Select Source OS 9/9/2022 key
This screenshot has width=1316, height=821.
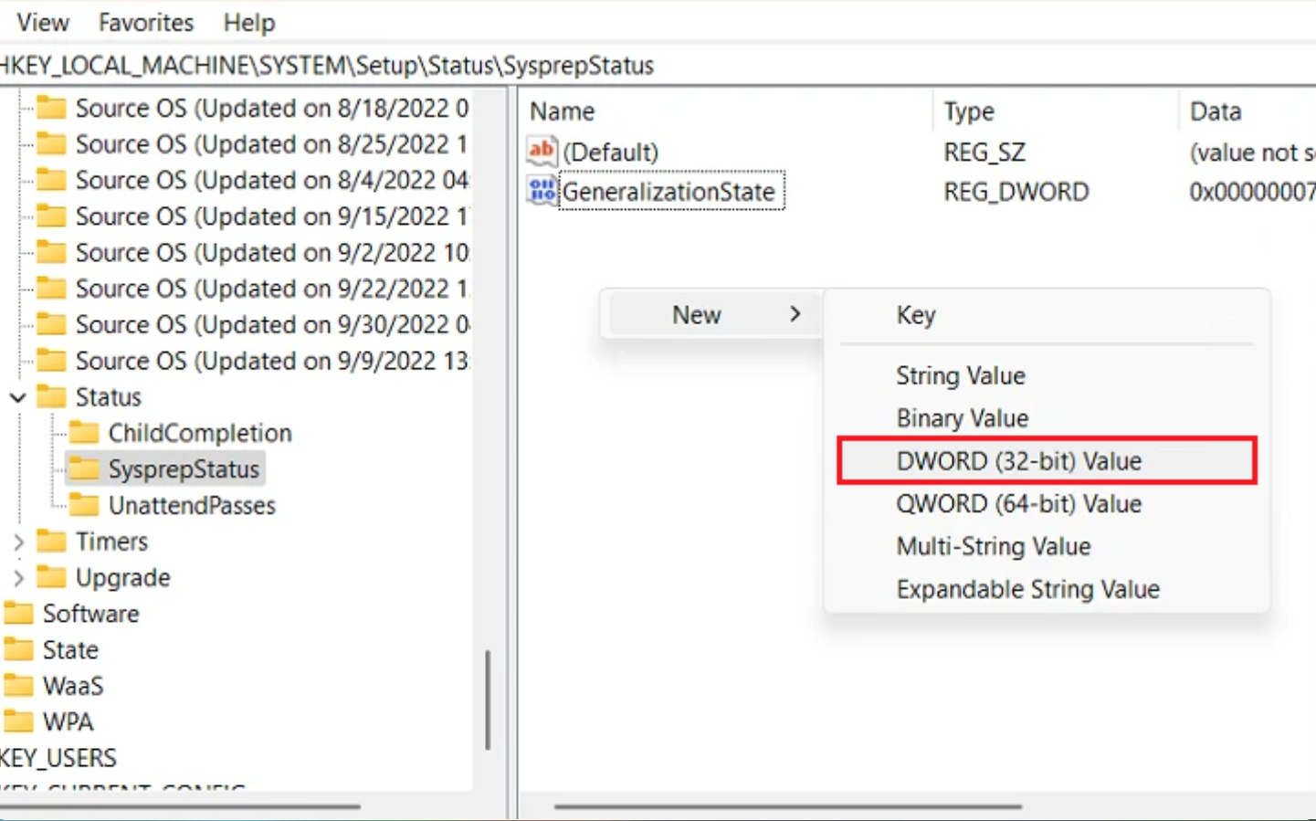270,361
